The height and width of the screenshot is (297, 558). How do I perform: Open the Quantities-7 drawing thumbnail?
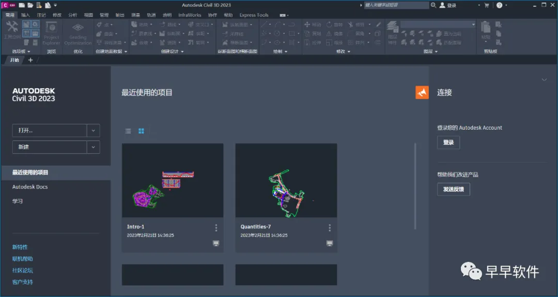coord(286,180)
